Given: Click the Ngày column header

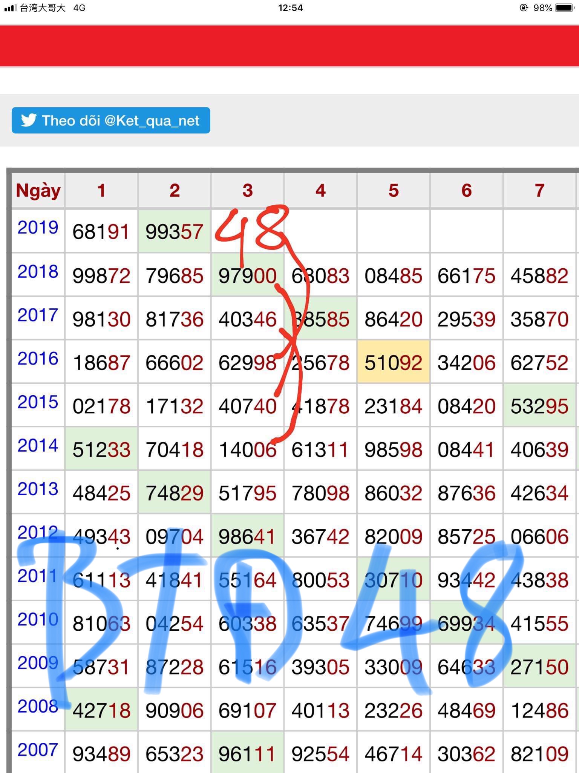Looking at the screenshot, I should 38,191.
